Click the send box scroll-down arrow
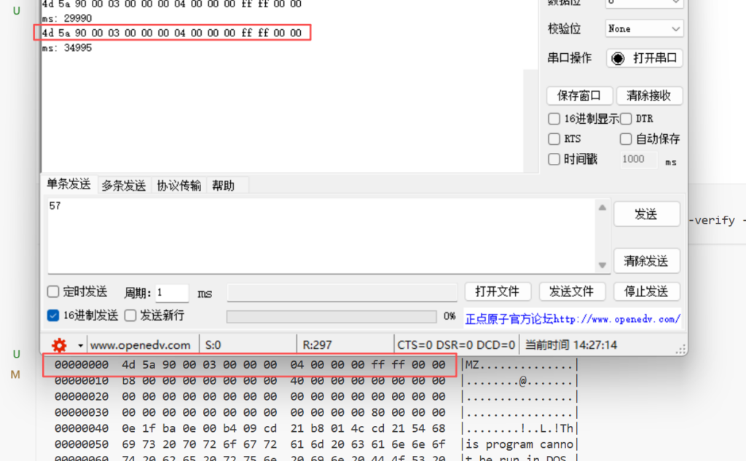The image size is (746, 461). click(x=602, y=265)
